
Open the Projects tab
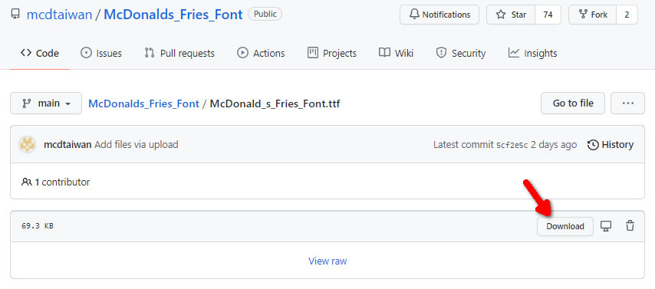pyautogui.click(x=331, y=53)
